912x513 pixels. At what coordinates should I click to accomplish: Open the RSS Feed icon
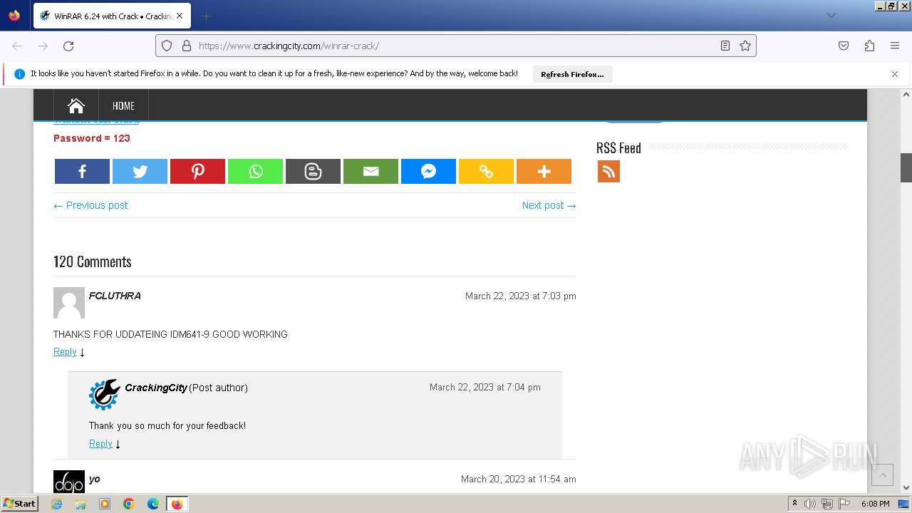pyautogui.click(x=608, y=171)
